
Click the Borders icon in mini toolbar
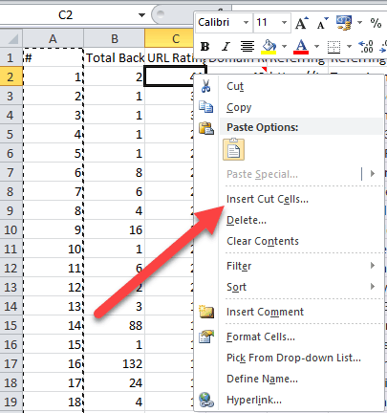pyautogui.click(x=333, y=47)
